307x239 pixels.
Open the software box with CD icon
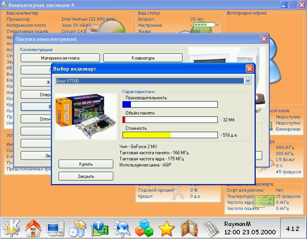coord(78,228)
